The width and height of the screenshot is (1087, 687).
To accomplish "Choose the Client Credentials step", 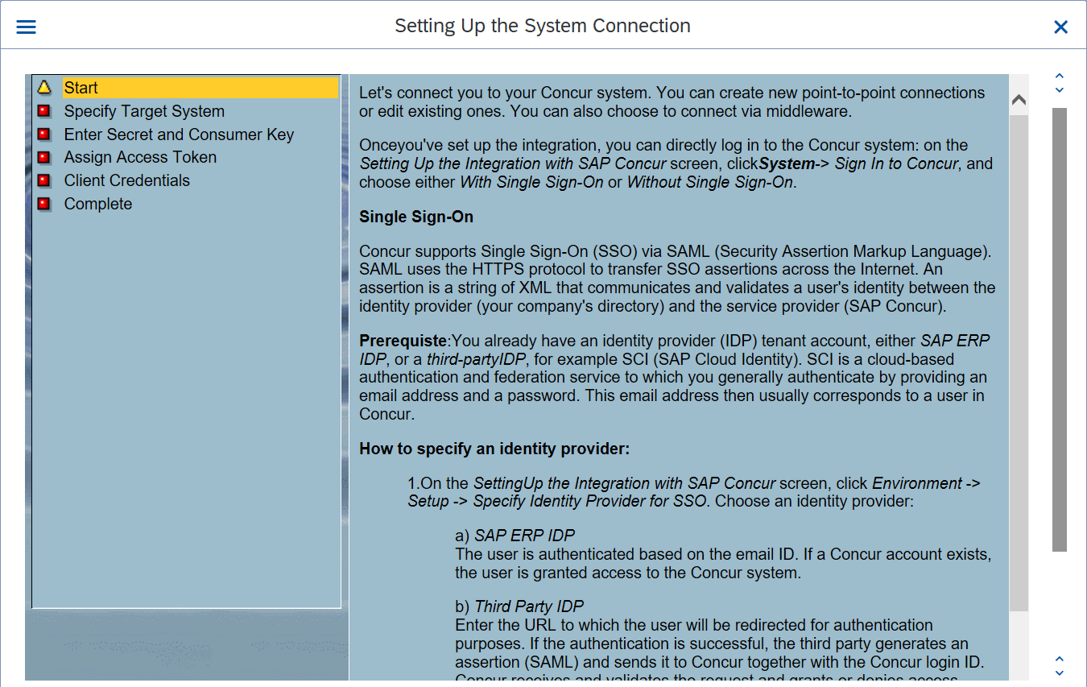I will [x=127, y=180].
